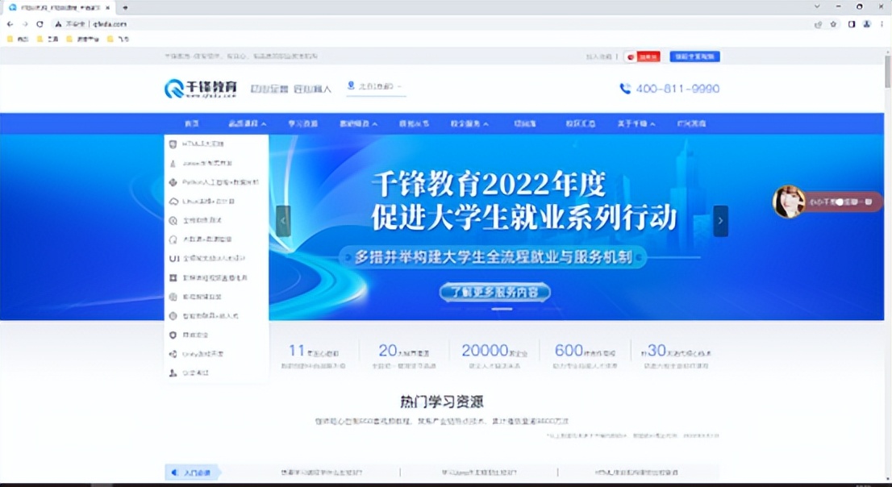The width and height of the screenshot is (892, 487).
Task: Click the Unity game development icon
Action: point(173,354)
